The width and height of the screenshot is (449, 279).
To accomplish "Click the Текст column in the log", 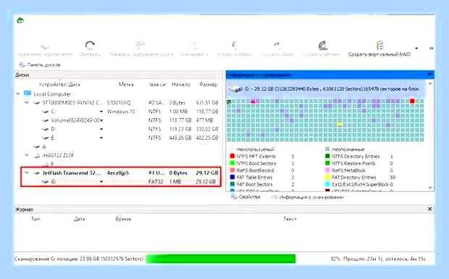I will [290, 219].
